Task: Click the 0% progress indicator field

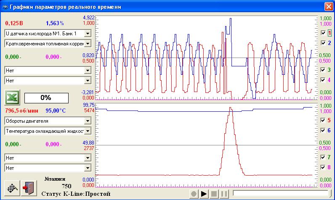Action: [x=46, y=97]
